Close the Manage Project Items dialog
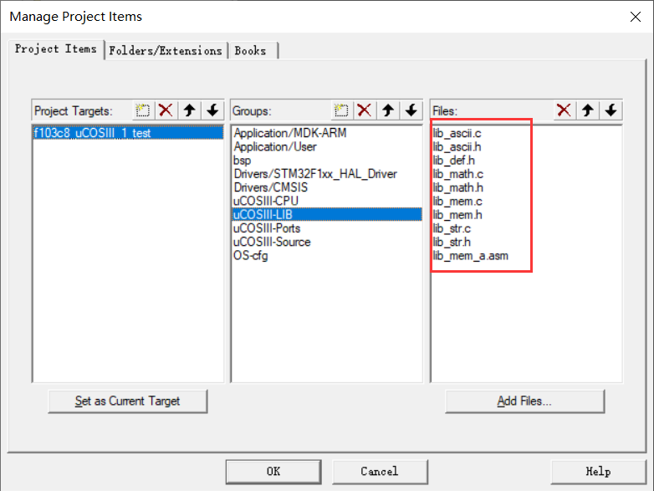Viewport: 654px width, 491px height. coord(636,17)
